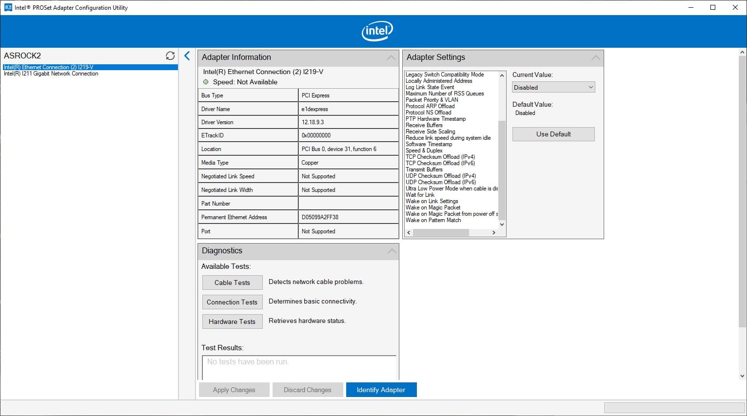Select the Wake on Magic Packet setting
The height and width of the screenshot is (416, 747).
[x=433, y=208]
